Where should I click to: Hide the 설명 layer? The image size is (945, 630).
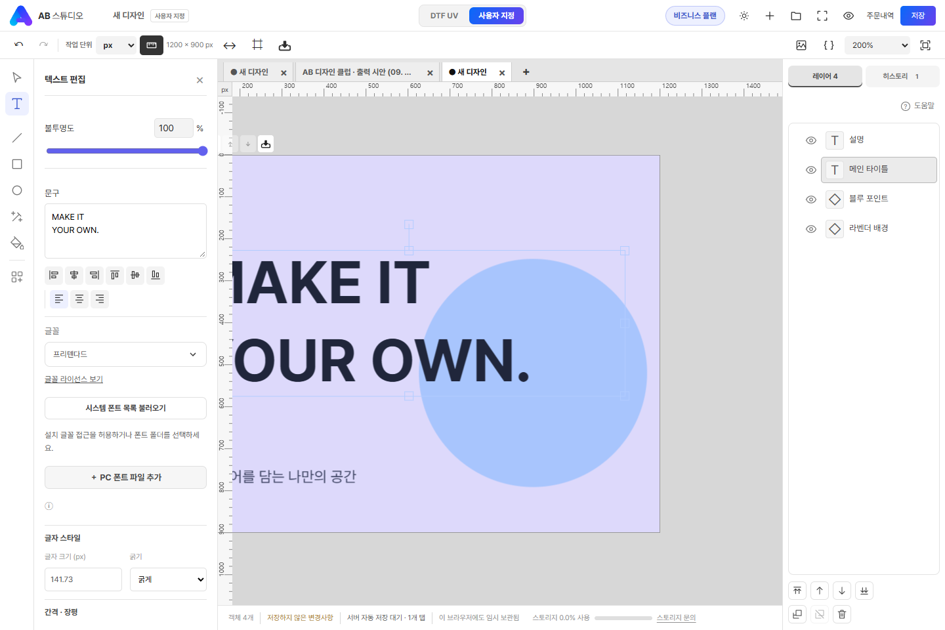pyautogui.click(x=811, y=140)
